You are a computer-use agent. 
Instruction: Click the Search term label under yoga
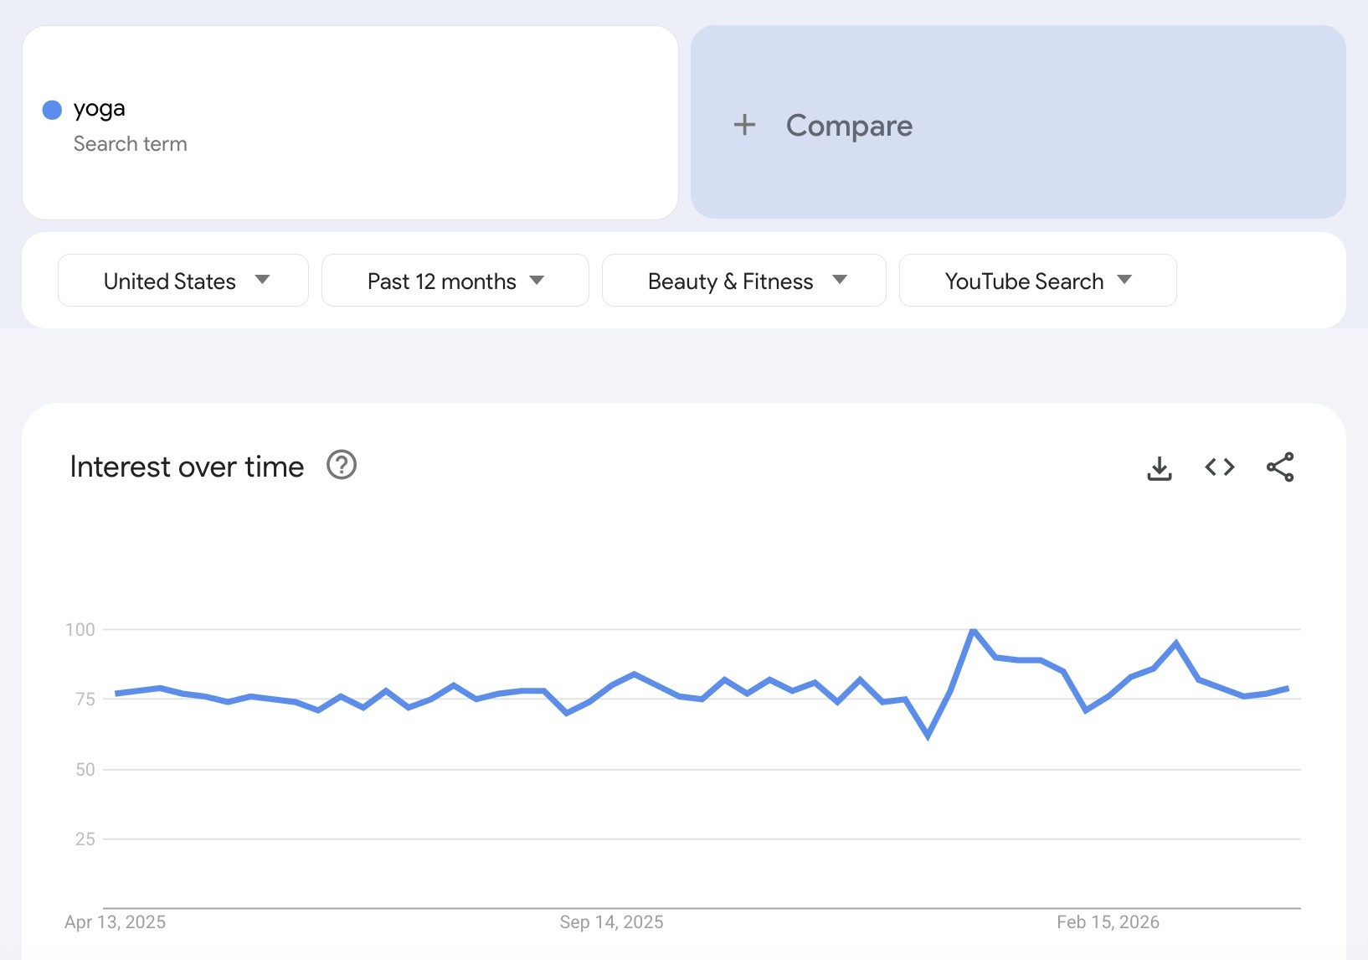pos(130,143)
